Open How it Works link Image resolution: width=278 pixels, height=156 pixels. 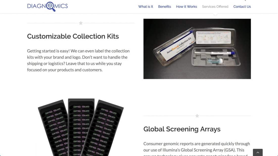(x=186, y=7)
